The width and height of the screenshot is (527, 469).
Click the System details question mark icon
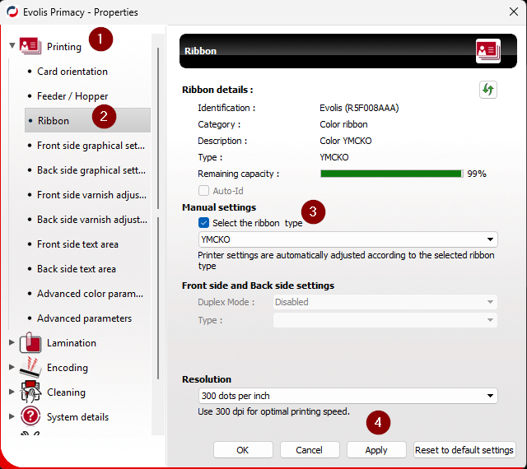tap(30, 416)
